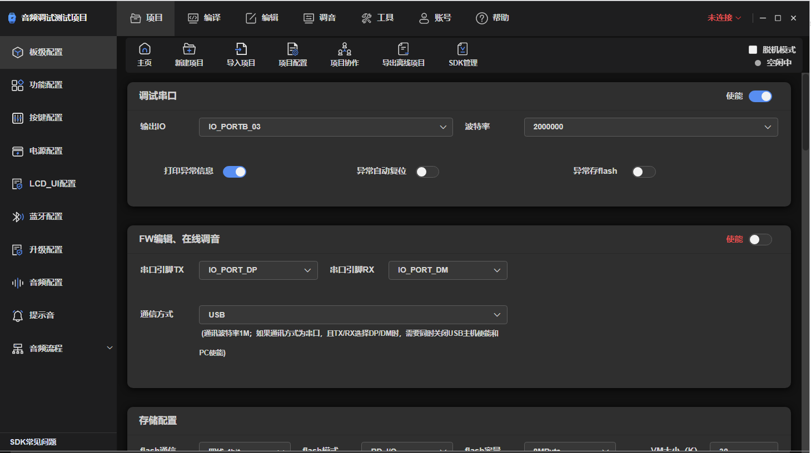Open the 未连接 connection status dropdown
This screenshot has width=811, height=453.
[x=724, y=18]
